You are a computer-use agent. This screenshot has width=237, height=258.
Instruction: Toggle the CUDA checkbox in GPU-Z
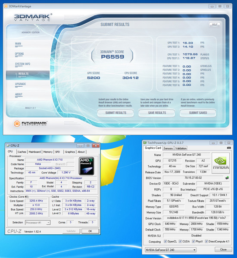point(181,241)
